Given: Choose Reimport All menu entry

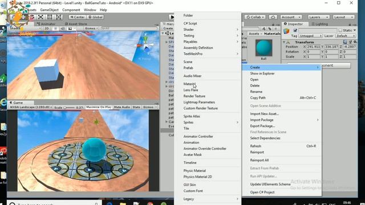Looking at the screenshot, I should pyautogui.click(x=282, y=160).
